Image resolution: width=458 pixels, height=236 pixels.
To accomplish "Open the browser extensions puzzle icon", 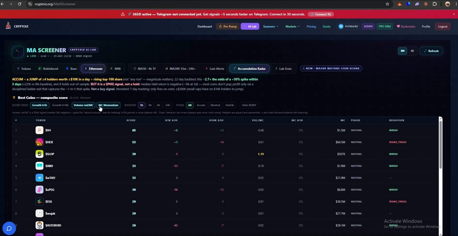I will (434, 4).
